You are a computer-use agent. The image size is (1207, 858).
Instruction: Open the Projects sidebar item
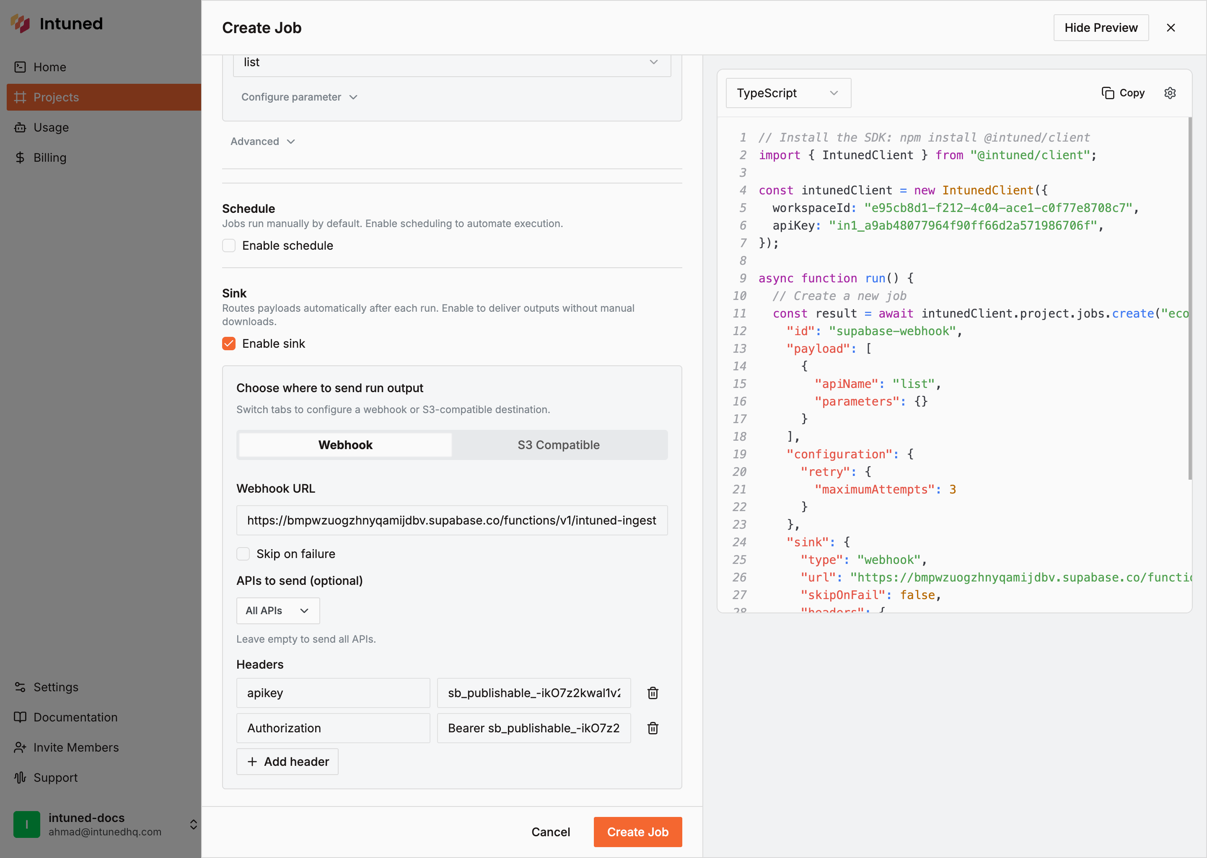[104, 97]
